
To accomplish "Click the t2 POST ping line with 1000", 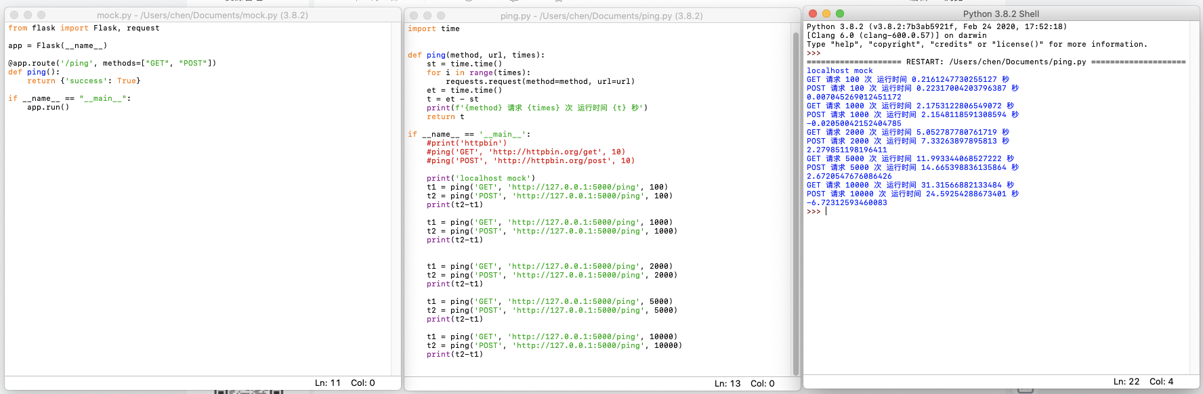I will click(x=552, y=232).
